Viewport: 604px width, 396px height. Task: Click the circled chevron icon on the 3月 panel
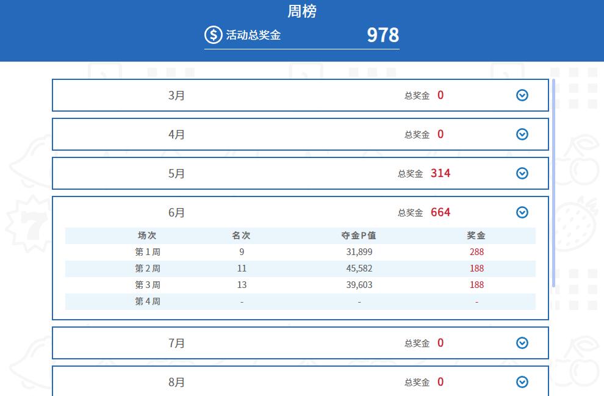[x=522, y=95]
